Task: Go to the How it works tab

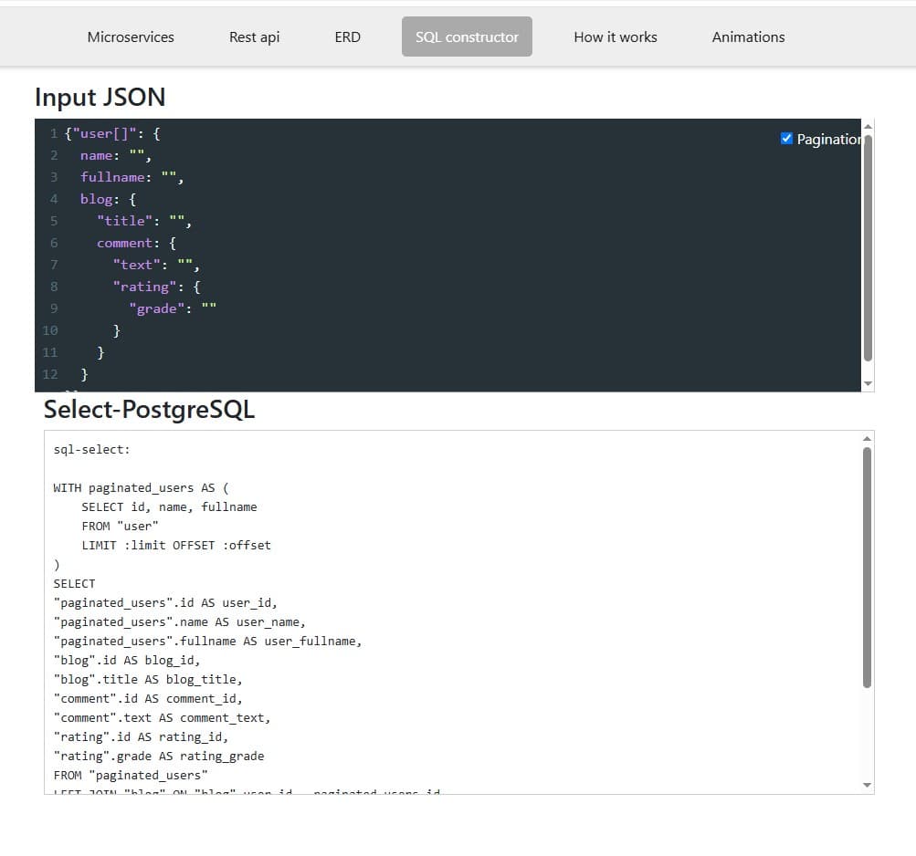Action: coord(616,37)
